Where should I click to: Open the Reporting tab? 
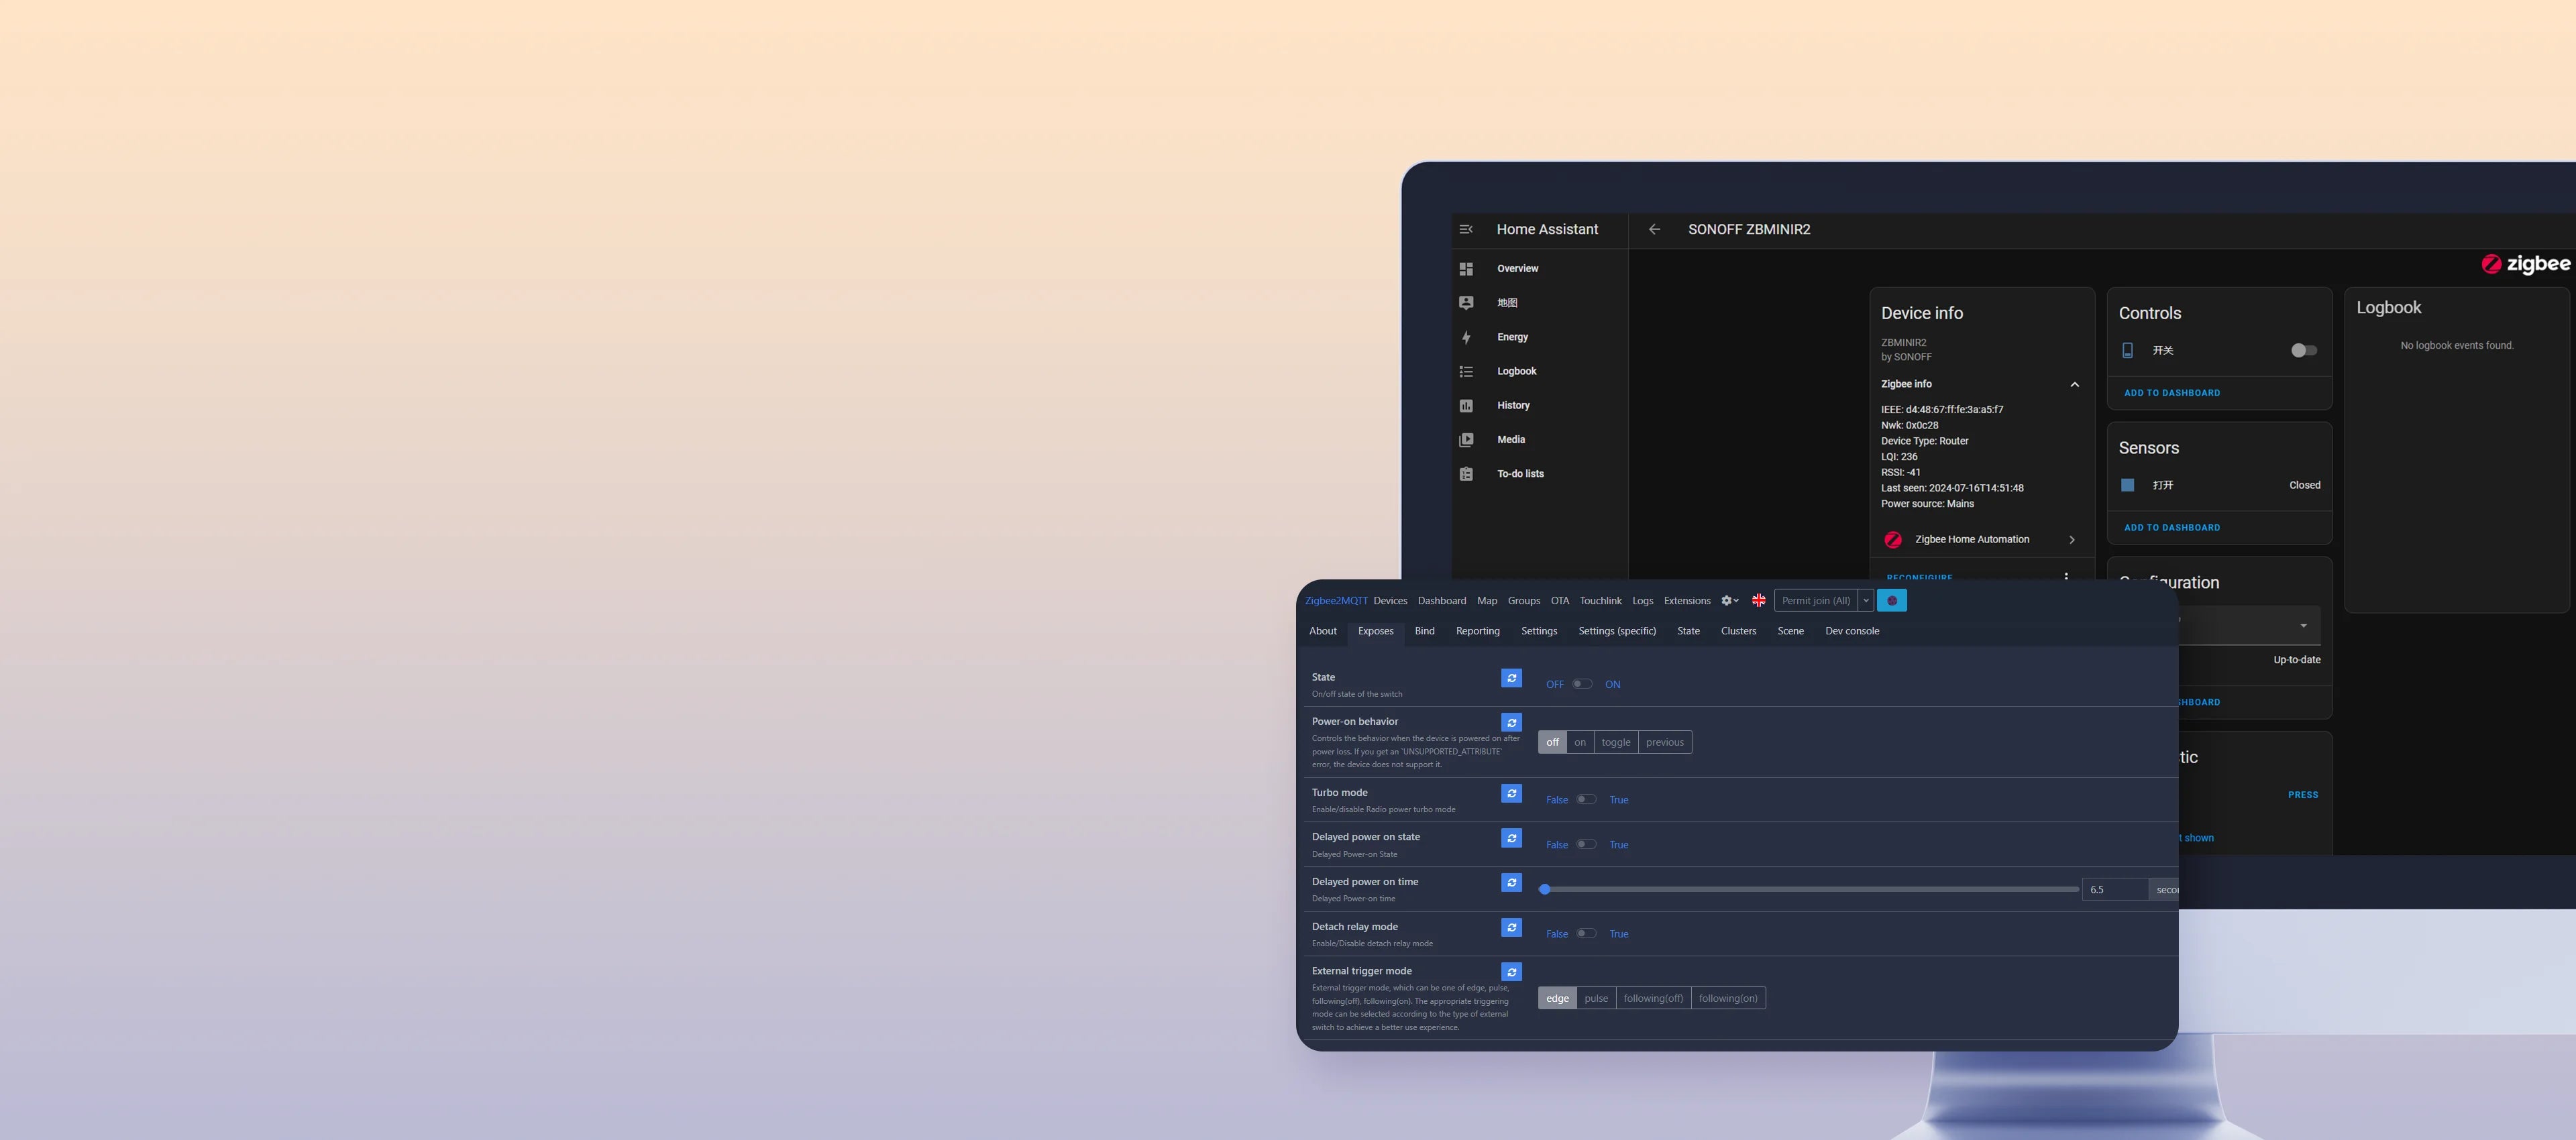pyautogui.click(x=1477, y=631)
